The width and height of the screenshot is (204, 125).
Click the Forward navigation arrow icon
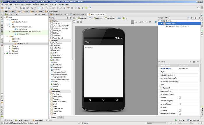click(x=43, y=8)
